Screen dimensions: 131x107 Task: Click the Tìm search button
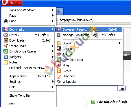click(x=122, y=88)
